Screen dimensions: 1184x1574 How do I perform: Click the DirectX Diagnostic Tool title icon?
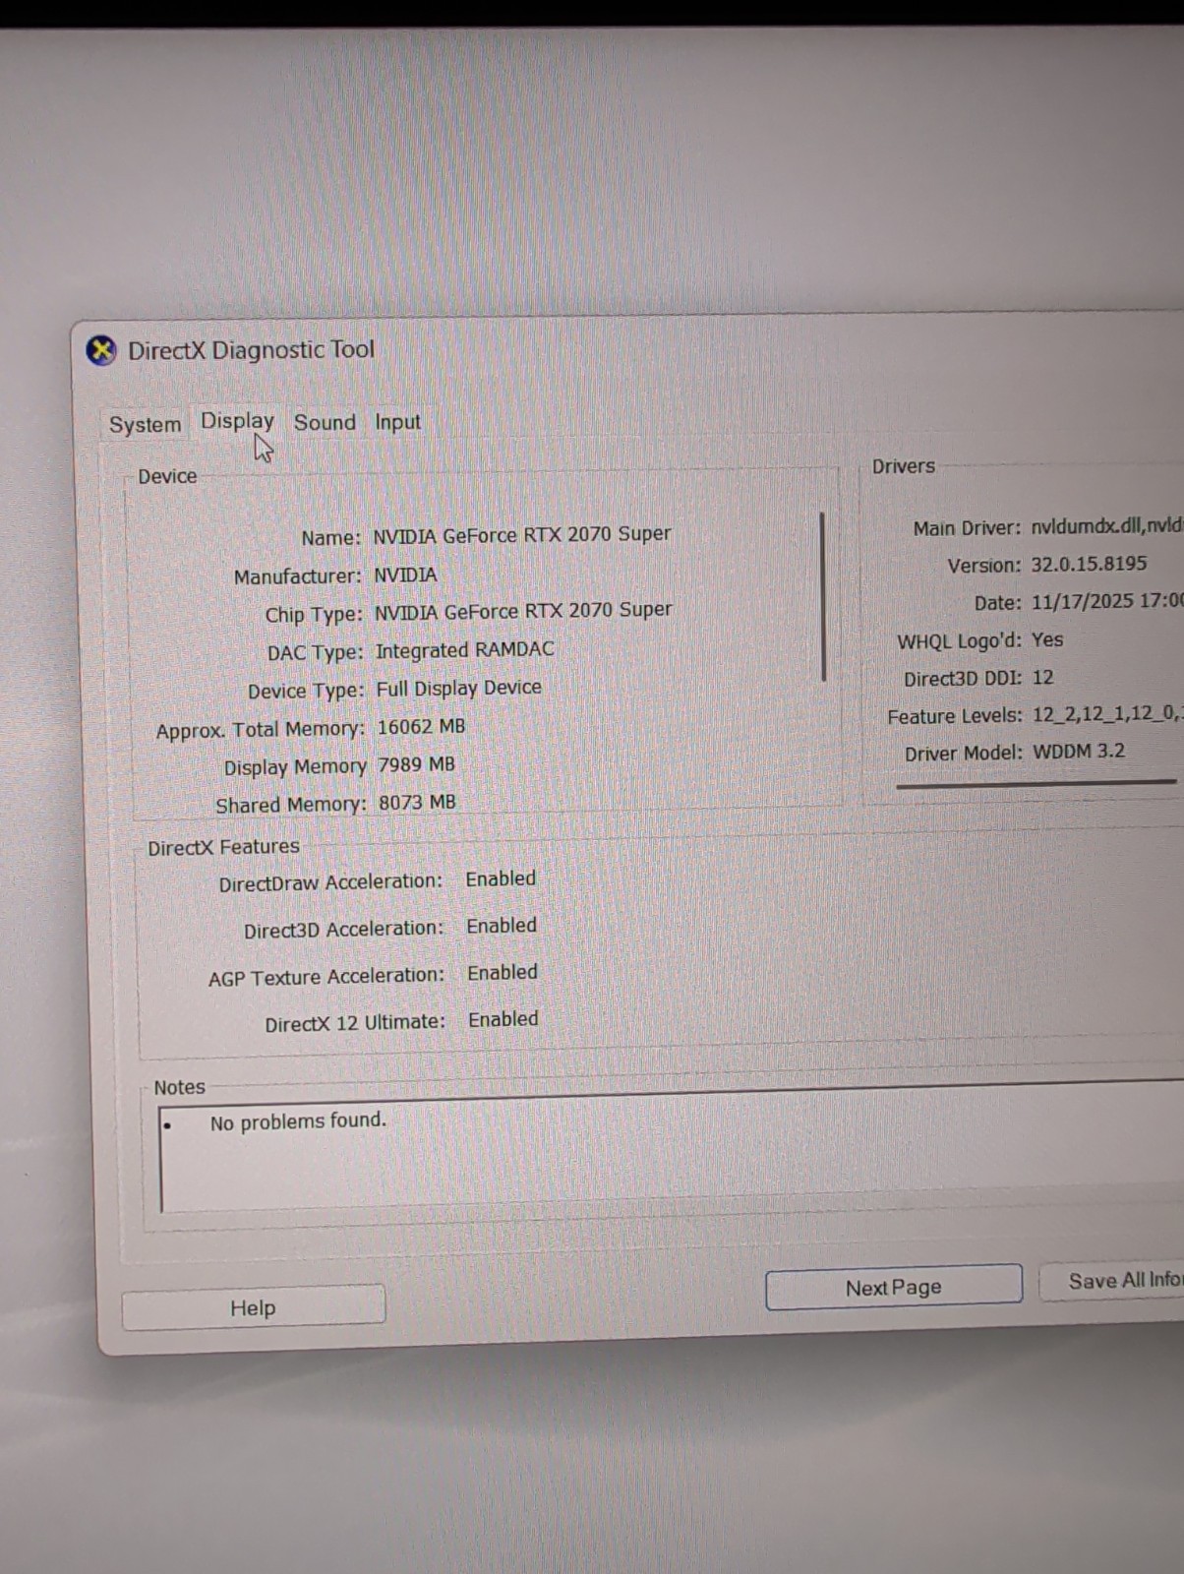(101, 350)
